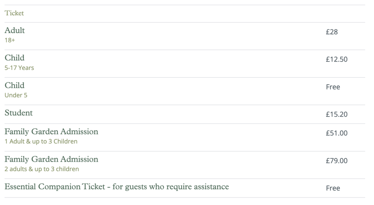Viewport: 374px width, 205px height.
Task: Select Family Garden Admission title for 2 adults
Action: (51, 159)
